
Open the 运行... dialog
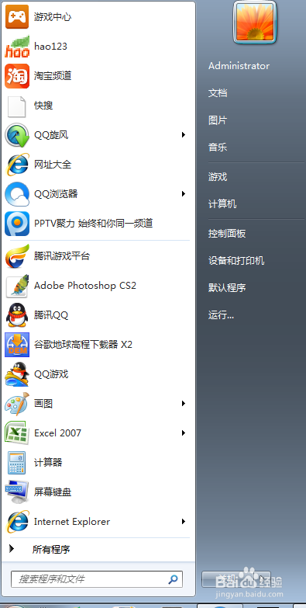click(x=221, y=314)
